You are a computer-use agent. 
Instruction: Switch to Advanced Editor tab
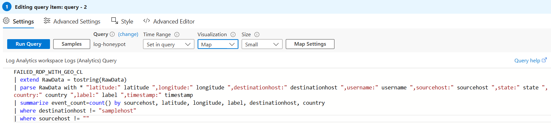[x=169, y=22]
